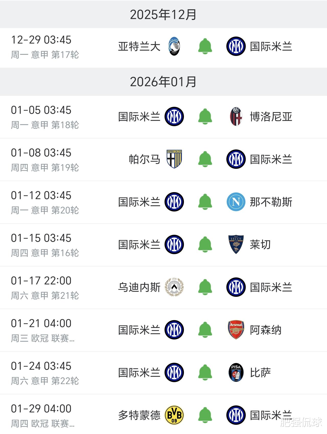Toggle reminder bell for Atalanta match
Image resolution: width=327 pixels, height=434 pixels.
point(205,46)
